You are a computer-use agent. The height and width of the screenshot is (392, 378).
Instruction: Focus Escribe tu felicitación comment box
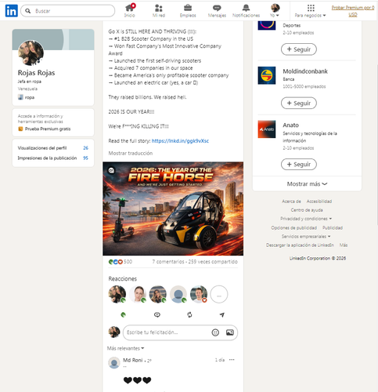pos(180,332)
